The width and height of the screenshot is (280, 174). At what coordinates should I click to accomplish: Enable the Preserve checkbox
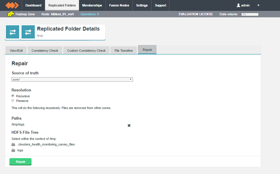(x=13, y=100)
